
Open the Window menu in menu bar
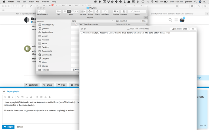pyautogui.click(x=45, y=2)
